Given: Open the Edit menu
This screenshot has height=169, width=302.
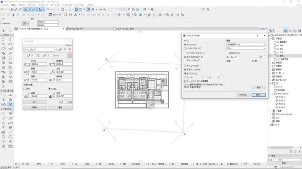Looking at the screenshot, I should click(14, 5).
